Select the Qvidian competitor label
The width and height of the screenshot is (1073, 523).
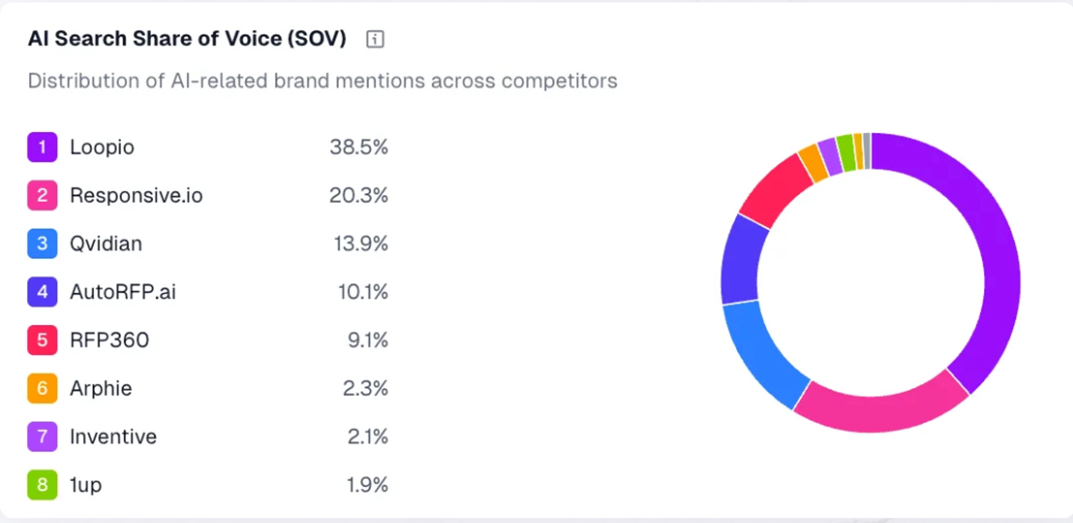(x=106, y=244)
